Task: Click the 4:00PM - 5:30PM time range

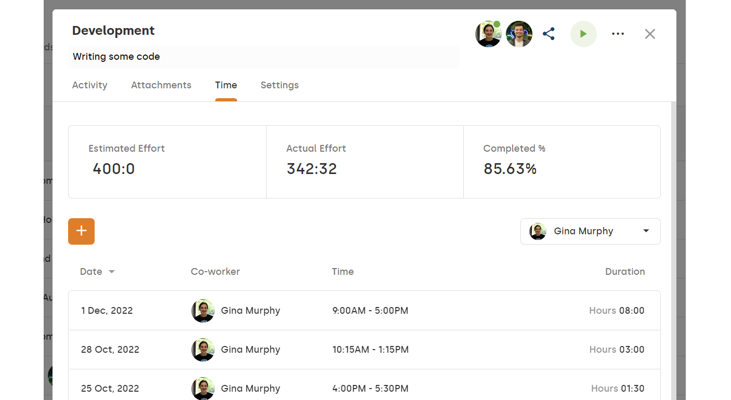Action: point(370,389)
